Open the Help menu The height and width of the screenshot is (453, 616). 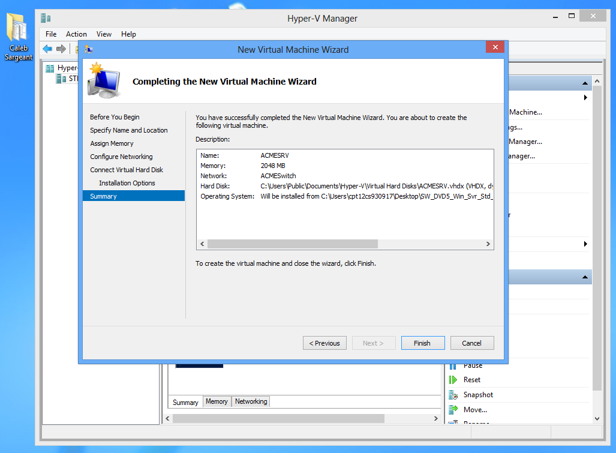click(x=128, y=34)
